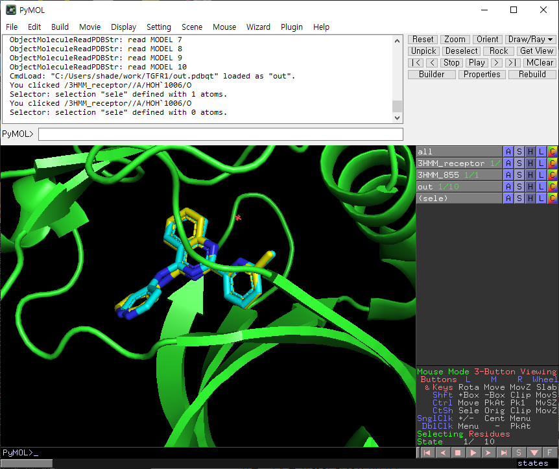Click Mouse Mode 3-Button Viewing label
This screenshot has width=559, height=469.
pyautogui.click(x=486, y=372)
